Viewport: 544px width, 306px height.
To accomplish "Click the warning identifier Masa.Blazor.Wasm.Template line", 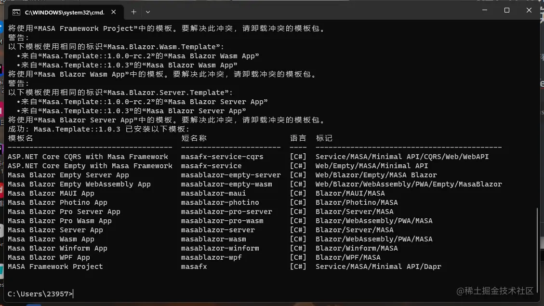I will coord(116,47).
